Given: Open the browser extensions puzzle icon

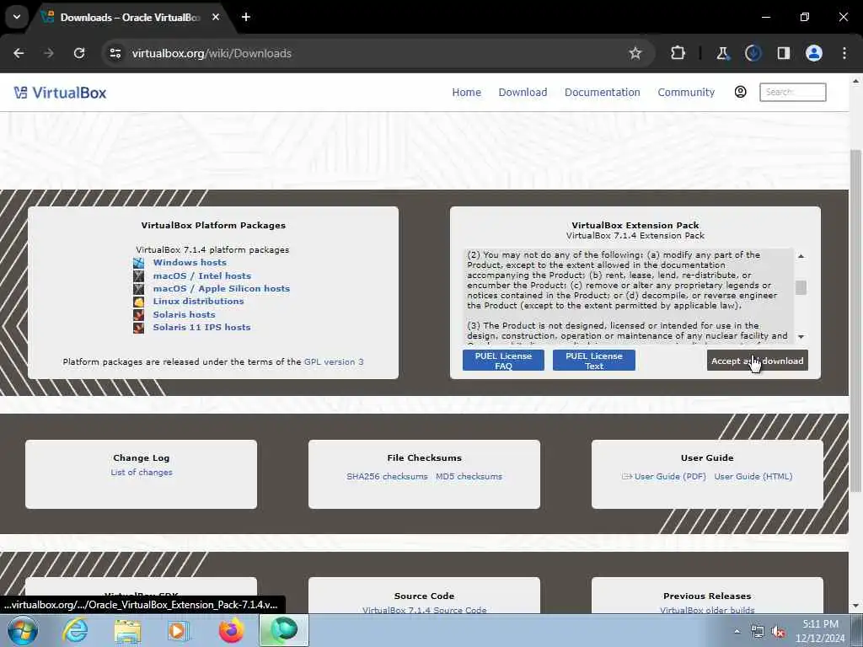Looking at the screenshot, I should point(678,53).
